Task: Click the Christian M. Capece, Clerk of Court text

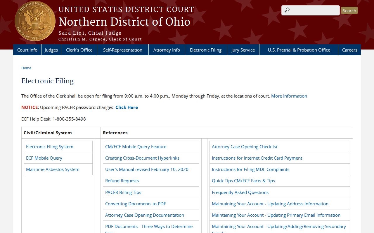Action: point(100,39)
